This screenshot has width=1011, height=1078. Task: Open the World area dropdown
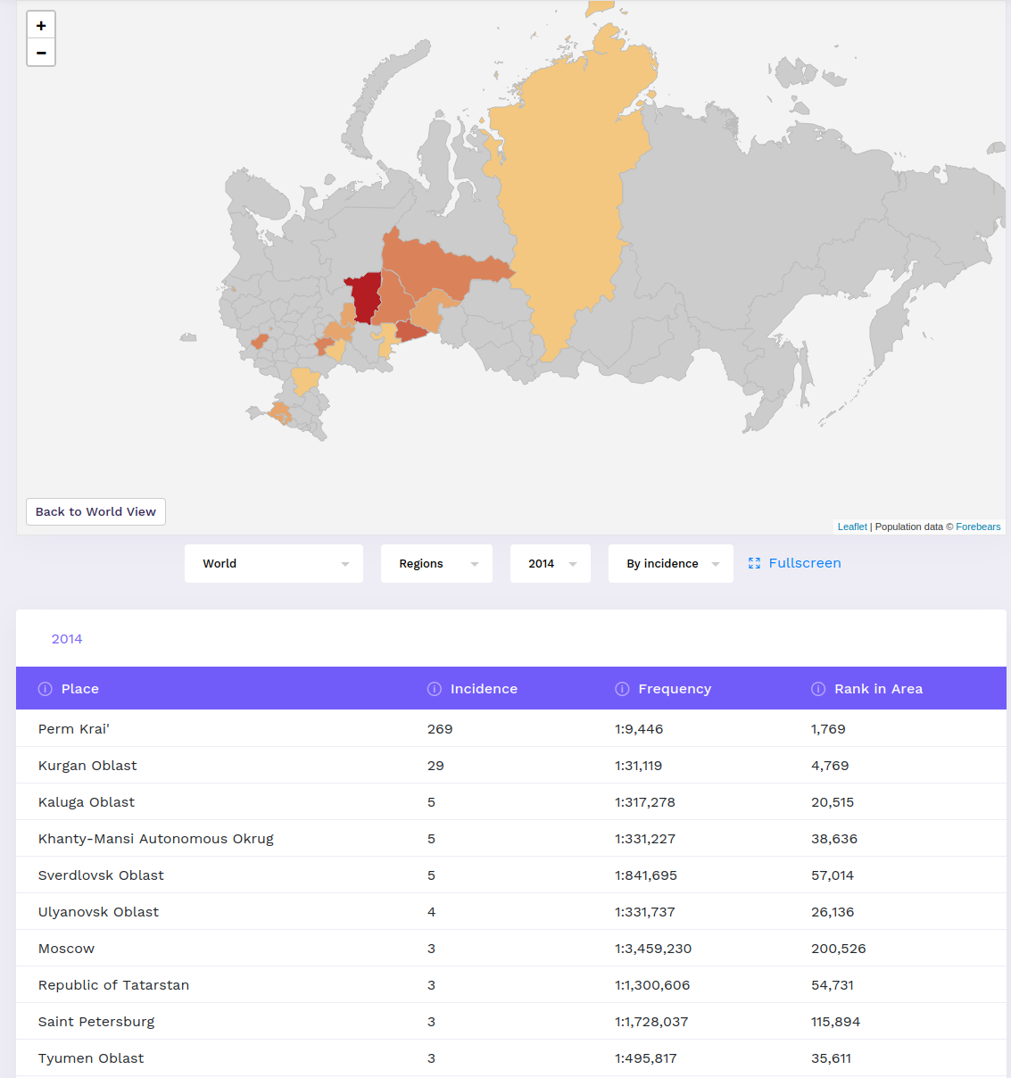(x=273, y=564)
